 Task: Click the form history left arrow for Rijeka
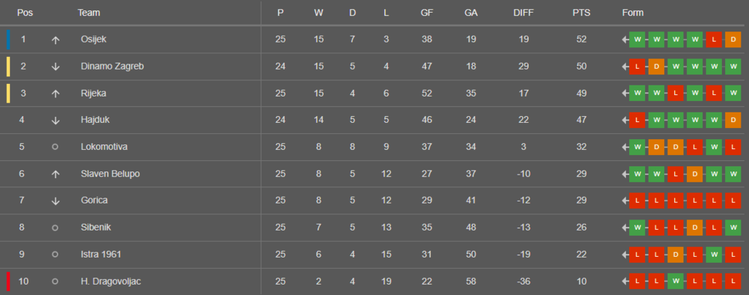pyautogui.click(x=625, y=94)
